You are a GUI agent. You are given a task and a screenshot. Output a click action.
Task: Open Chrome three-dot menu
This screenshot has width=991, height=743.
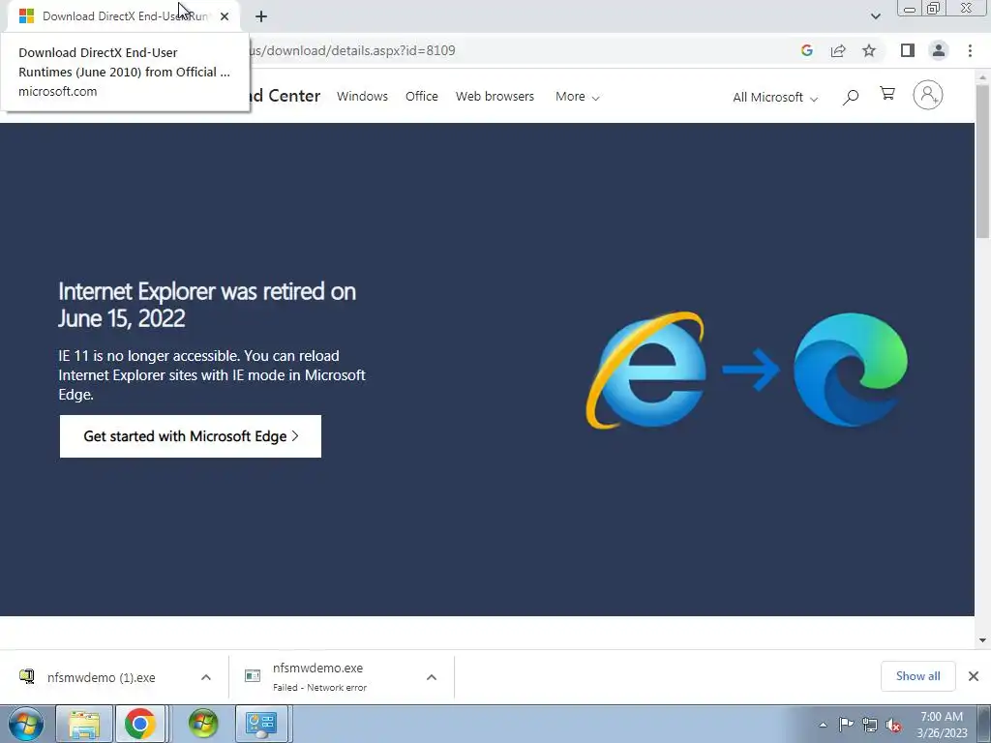pos(970,50)
